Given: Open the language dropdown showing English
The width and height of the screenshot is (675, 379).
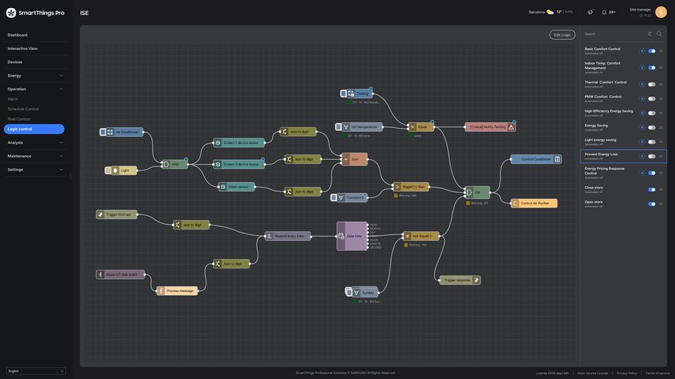Looking at the screenshot, I should (36, 371).
